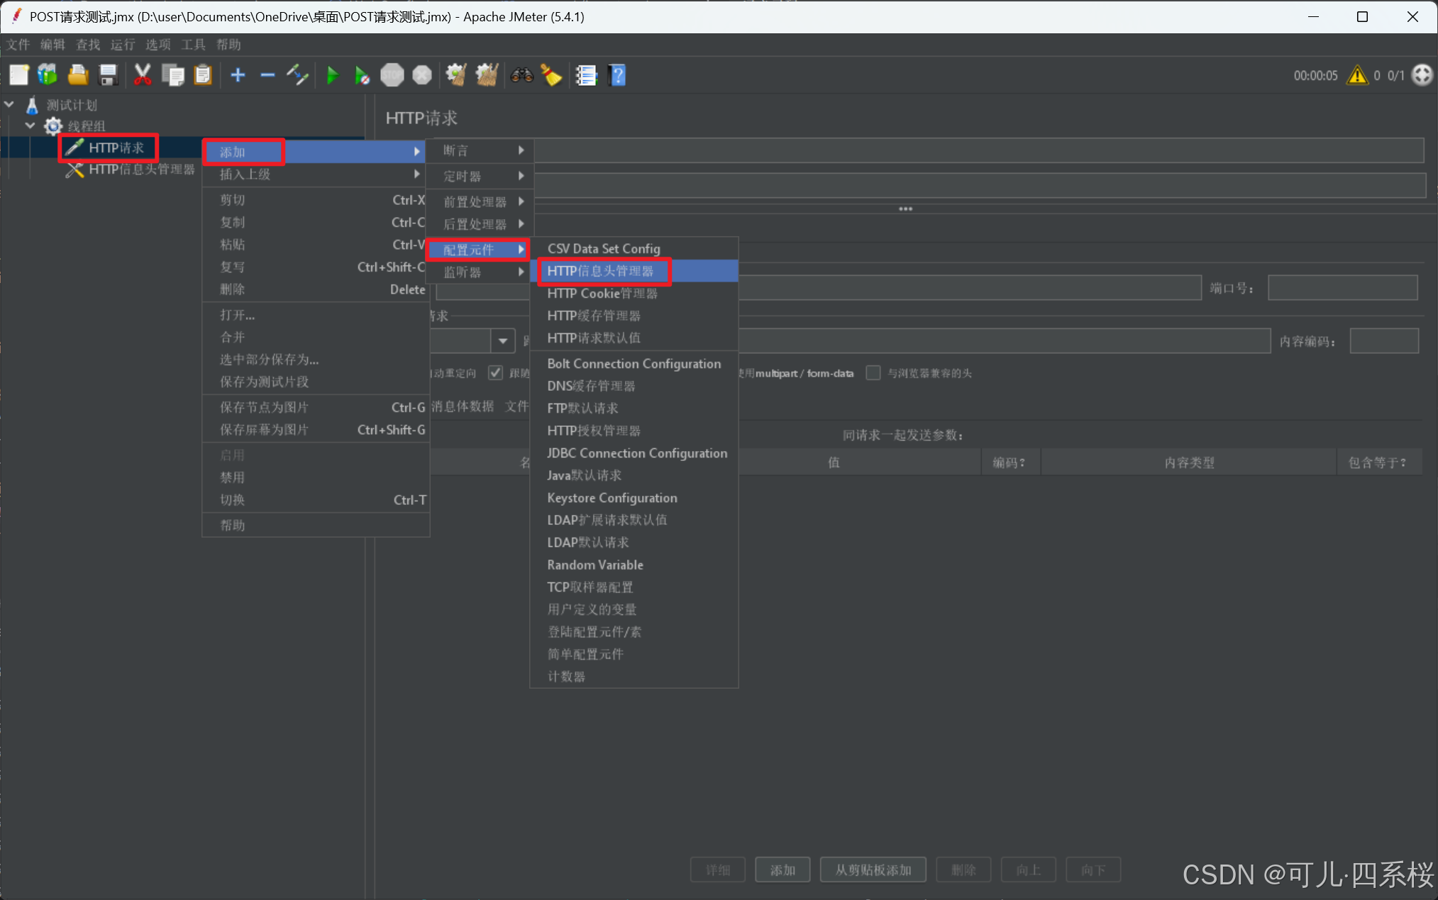1438x900 pixels.
Task: Open the Function Helper list icon
Action: coord(586,75)
